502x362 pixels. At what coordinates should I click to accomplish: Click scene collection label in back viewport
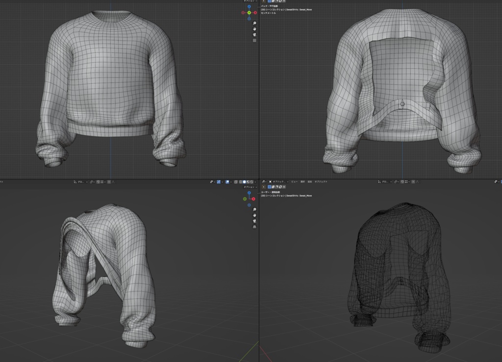click(286, 10)
